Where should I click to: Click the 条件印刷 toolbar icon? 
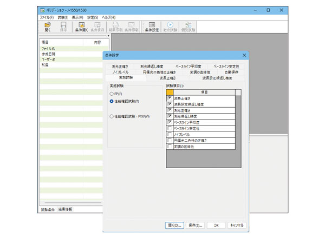(x=132, y=27)
